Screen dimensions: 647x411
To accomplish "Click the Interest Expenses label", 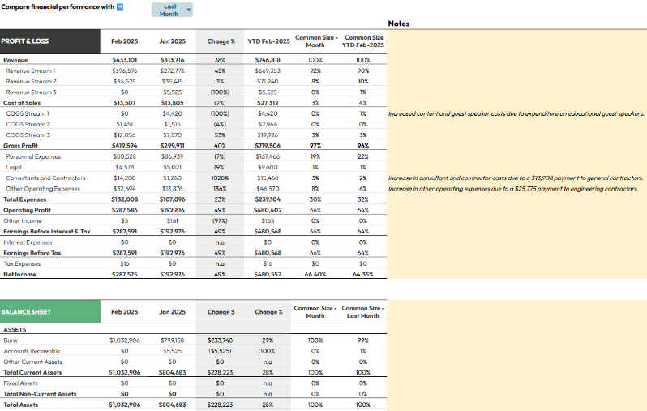I will click(x=28, y=242).
